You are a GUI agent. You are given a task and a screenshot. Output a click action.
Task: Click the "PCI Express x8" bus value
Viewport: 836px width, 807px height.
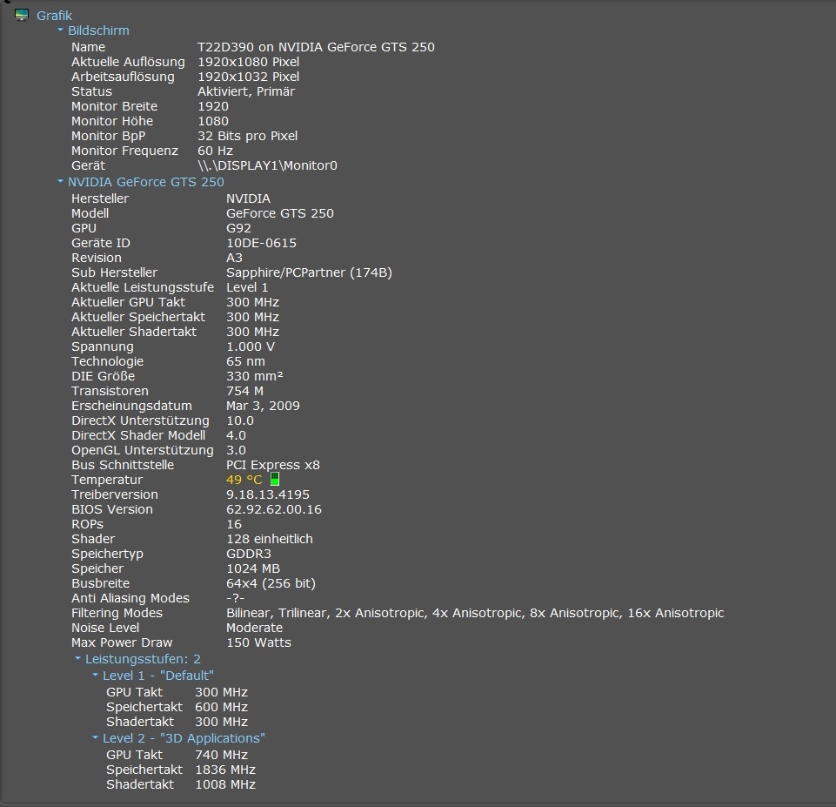click(x=273, y=465)
